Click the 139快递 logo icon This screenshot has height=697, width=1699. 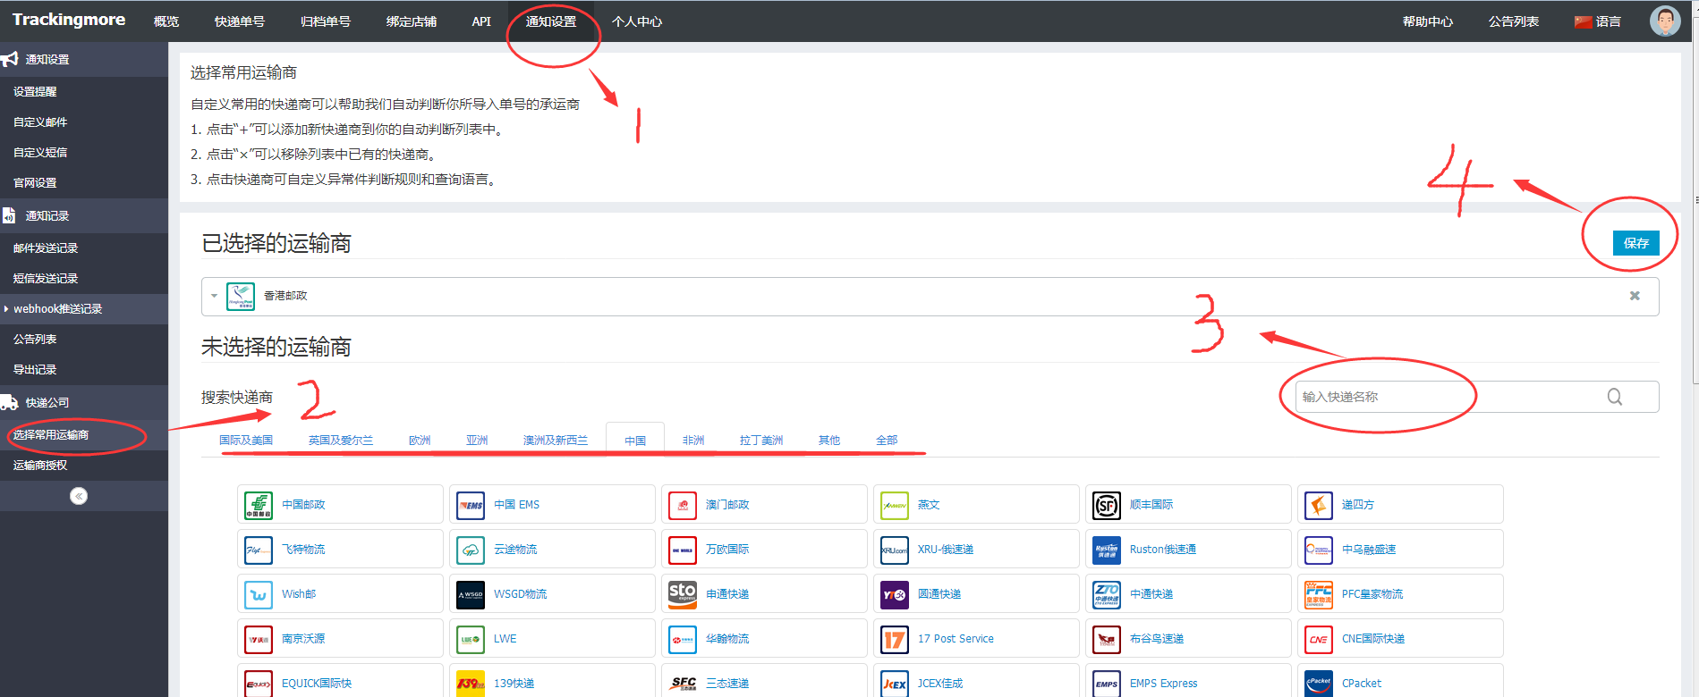(x=471, y=684)
